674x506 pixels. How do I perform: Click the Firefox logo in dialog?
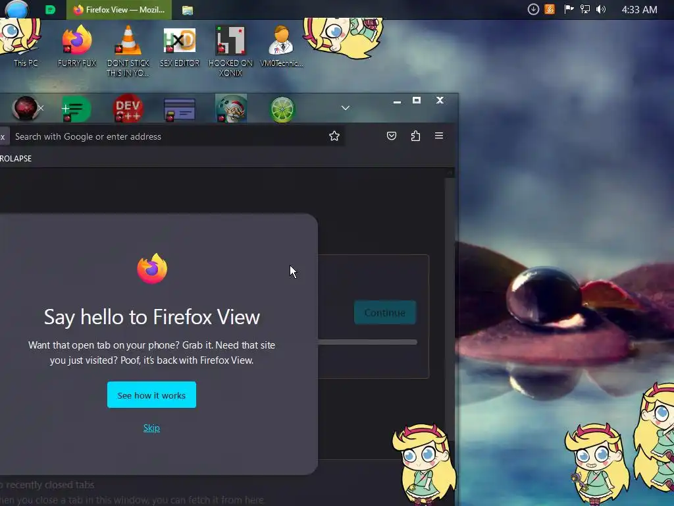(x=152, y=269)
